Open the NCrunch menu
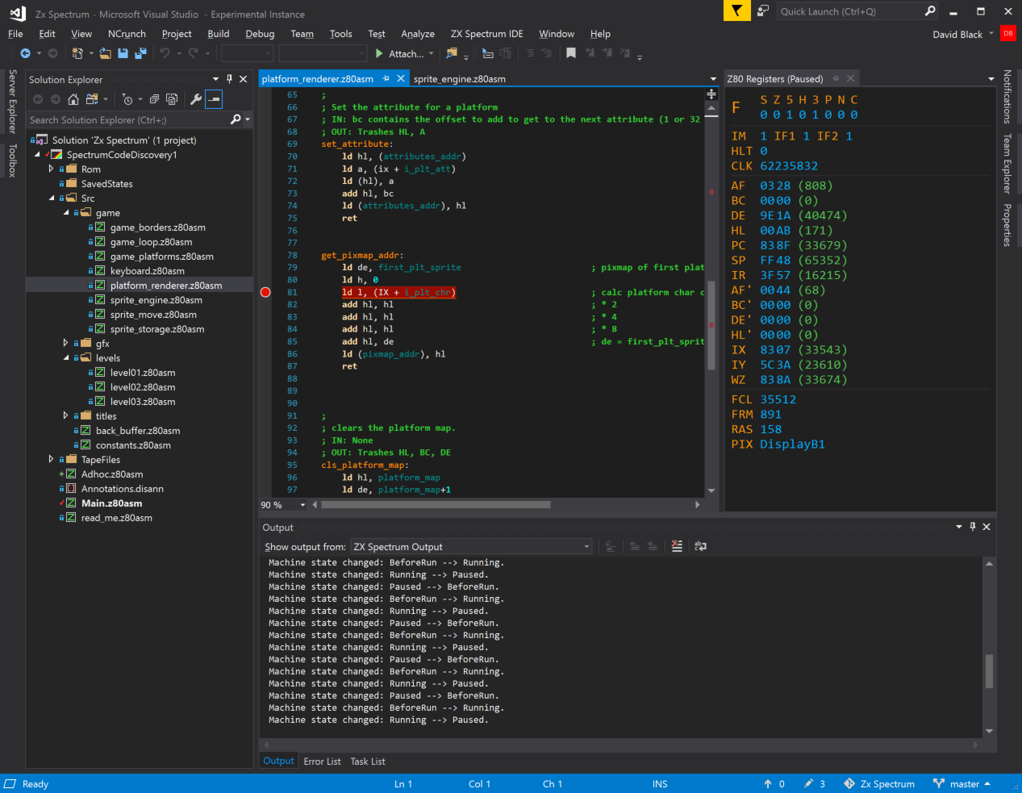The image size is (1022, 793). click(x=127, y=34)
